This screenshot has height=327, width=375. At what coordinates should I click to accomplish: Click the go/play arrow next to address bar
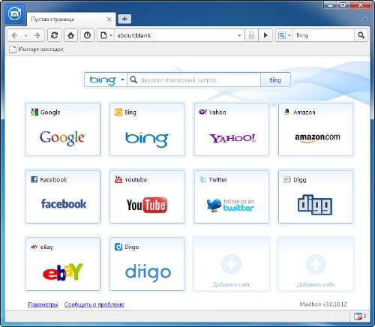point(265,35)
